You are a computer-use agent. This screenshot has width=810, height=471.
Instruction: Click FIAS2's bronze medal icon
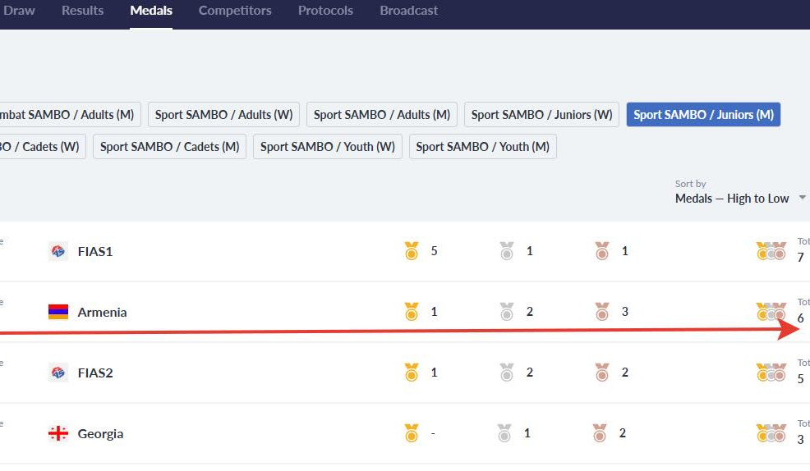[x=602, y=373]
